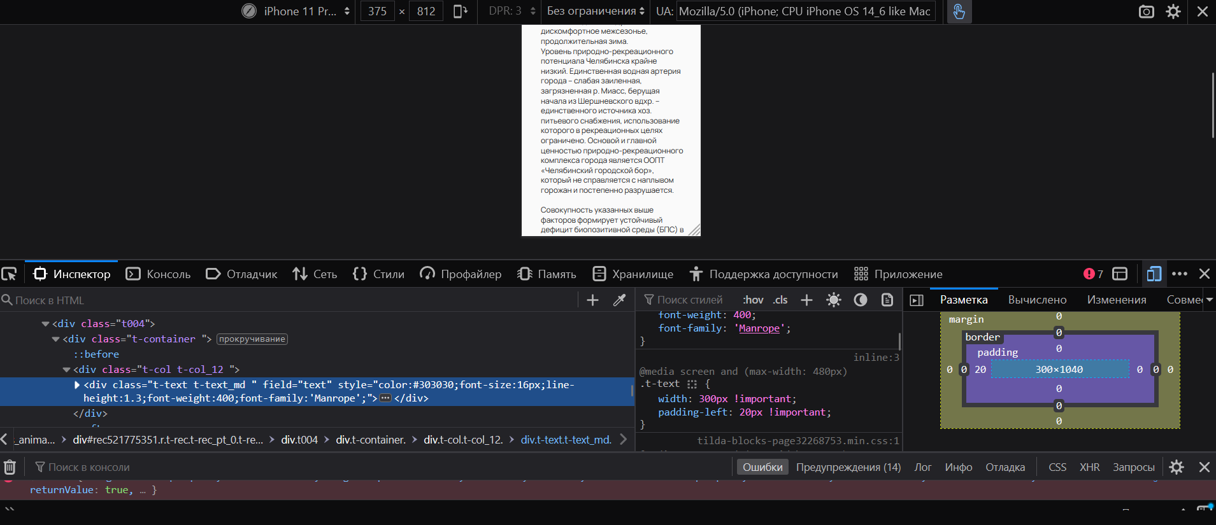Switch sidebar to Изменения tab

1117,300
